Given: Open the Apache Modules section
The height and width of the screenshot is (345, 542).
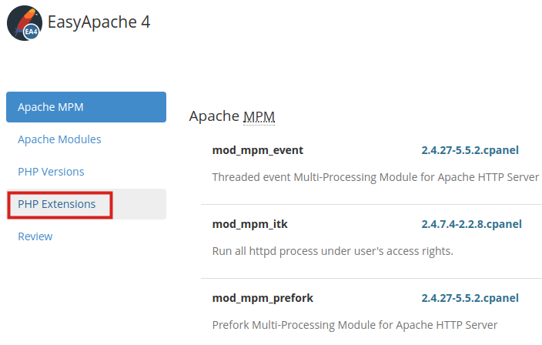Looking at the screenshot, I should click(x=59, y=139).
